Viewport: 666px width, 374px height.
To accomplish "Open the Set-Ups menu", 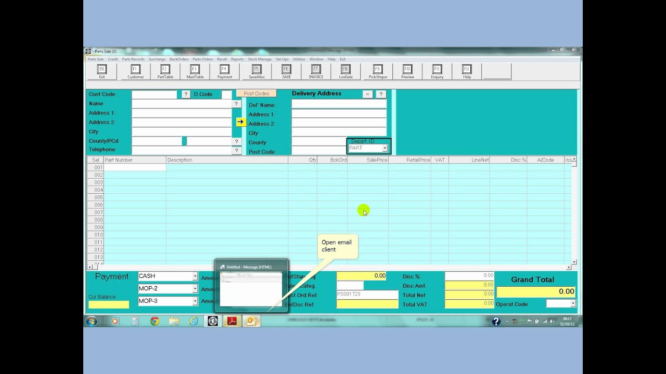I will (282, 59).
